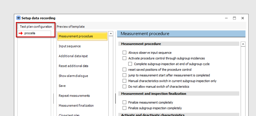Open the Test plan configuration tab
The image size is (256, 116).
(x=36, y=26)
